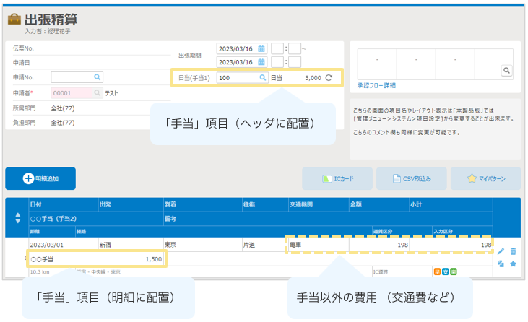Click the search icon in 申請No. field

click(x=97, y=76)
